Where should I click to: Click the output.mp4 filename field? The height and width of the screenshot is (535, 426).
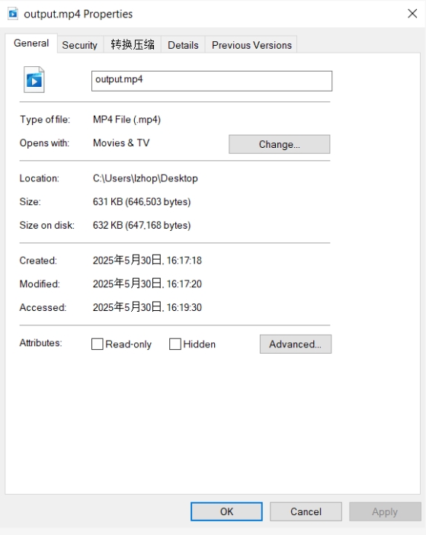point(211,81)
